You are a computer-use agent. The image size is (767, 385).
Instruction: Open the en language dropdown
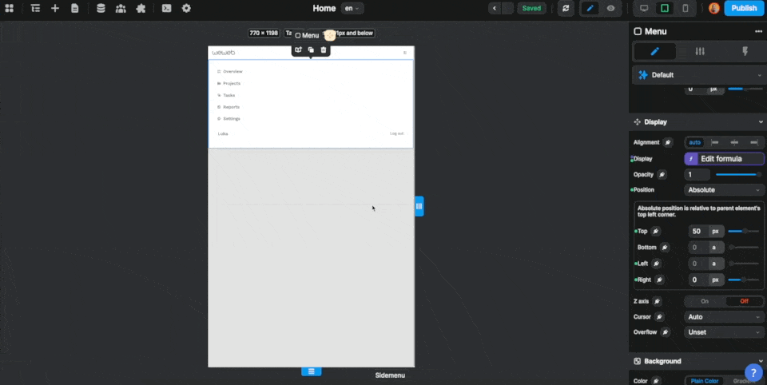click(352, 8)
